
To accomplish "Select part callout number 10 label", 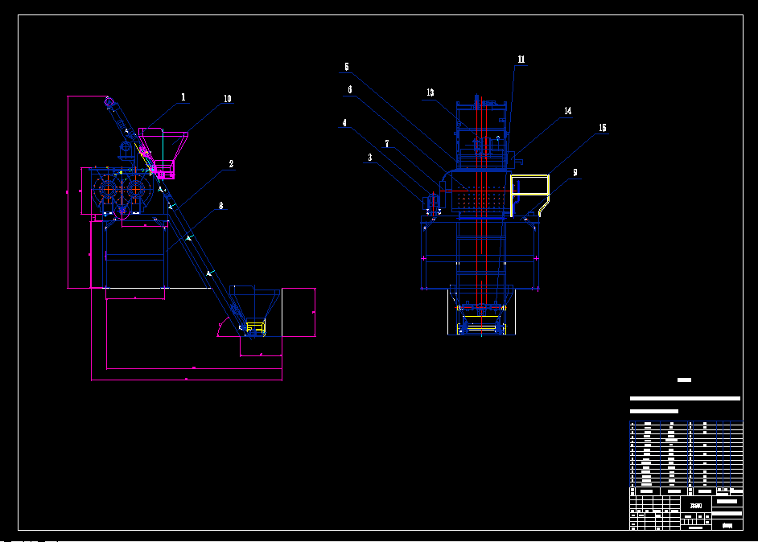I will coord(227,99).
